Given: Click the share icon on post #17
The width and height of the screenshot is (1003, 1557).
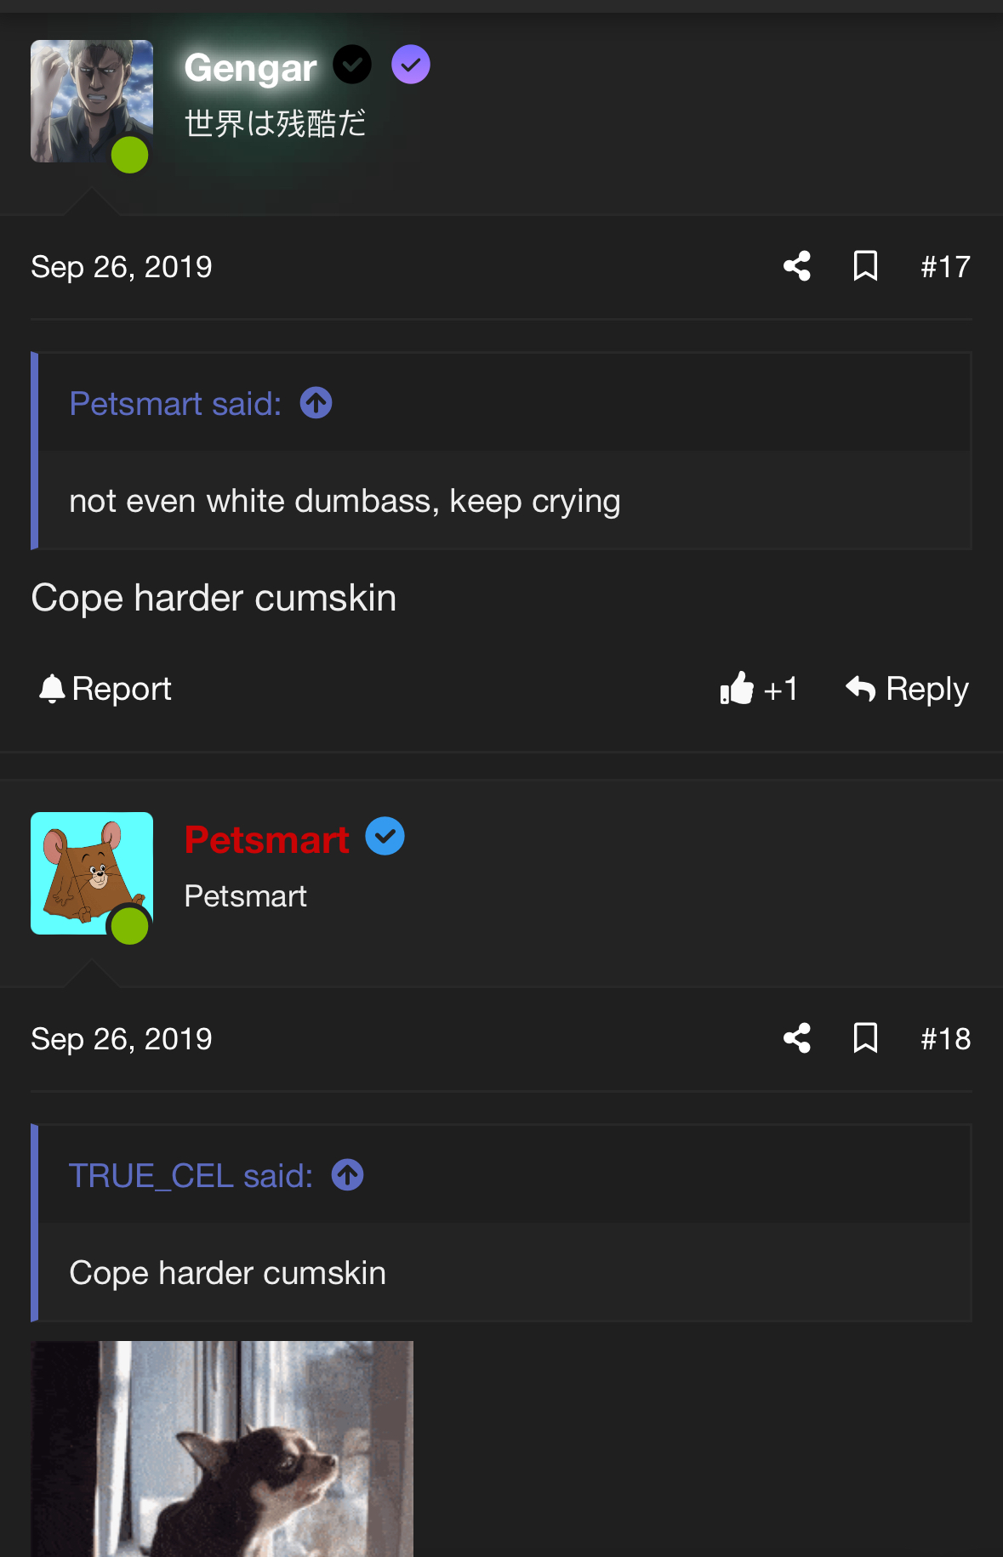Looking at the screenshot, I should click(797, 266).
